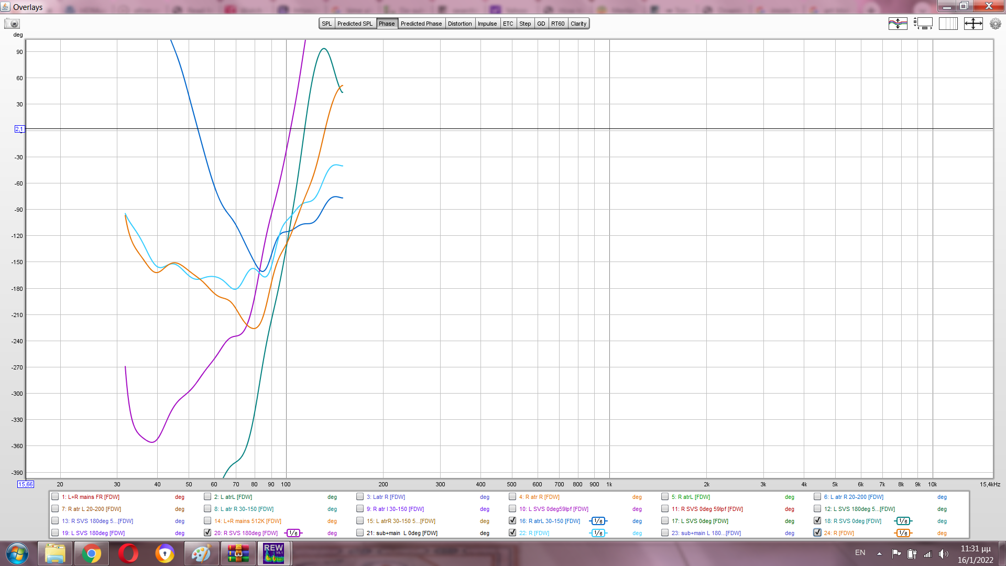Switch to the SPL tab

tap(326, 24)
